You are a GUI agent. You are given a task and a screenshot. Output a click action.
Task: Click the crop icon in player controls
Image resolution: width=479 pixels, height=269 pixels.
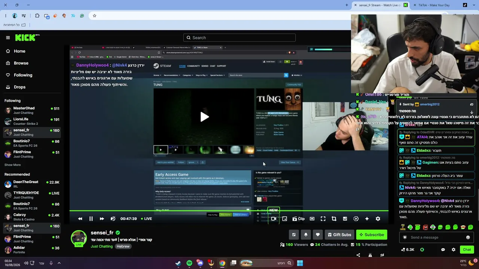coord(334,219)
